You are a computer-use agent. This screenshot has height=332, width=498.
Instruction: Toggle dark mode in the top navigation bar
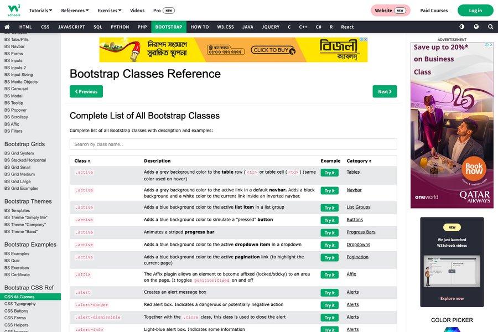click(x=461, y=26)
